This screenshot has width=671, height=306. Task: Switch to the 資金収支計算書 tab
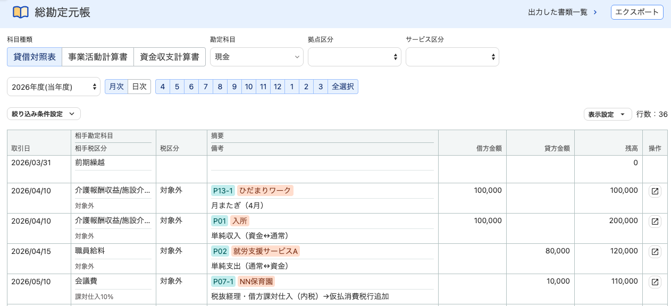[x=170, y=57]
